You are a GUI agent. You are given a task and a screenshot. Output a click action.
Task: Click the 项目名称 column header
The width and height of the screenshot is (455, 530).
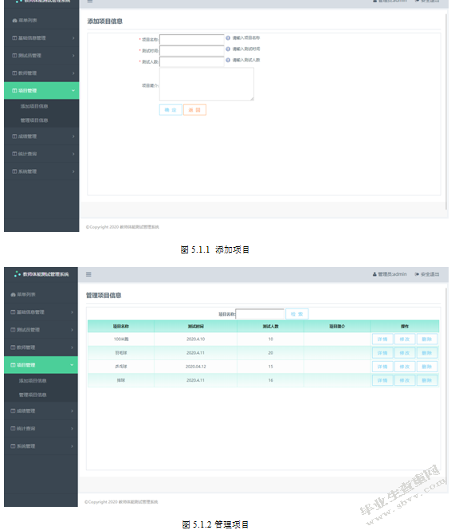click(120, 326)
